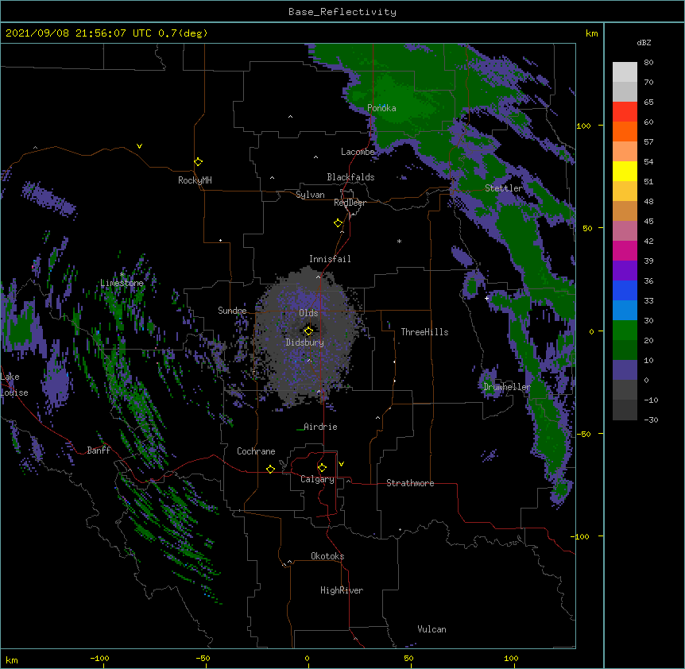This screenshot has width=685, height=669.
Task: Click the radar site diamond between Olds and Didsbury
Action: pos(308,331)
